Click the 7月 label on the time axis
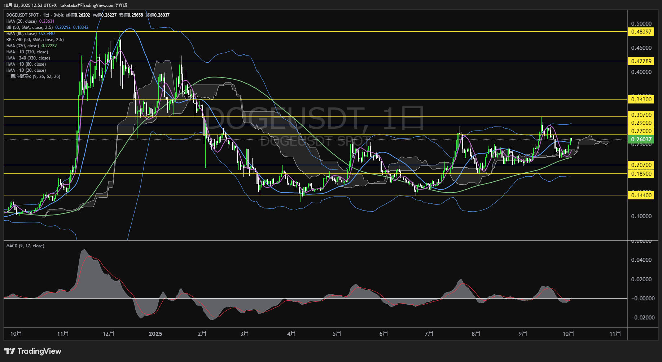Viewport: 662px width, 362px height. pyautogui.click(x=429, y=334)
